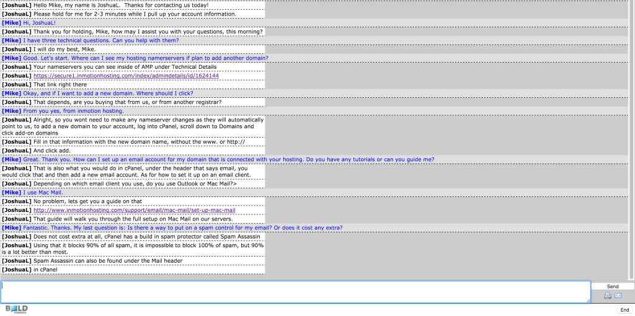Focus the chat message input box
The height and width of the screenshot is (316, 635).
pos(295,292)
